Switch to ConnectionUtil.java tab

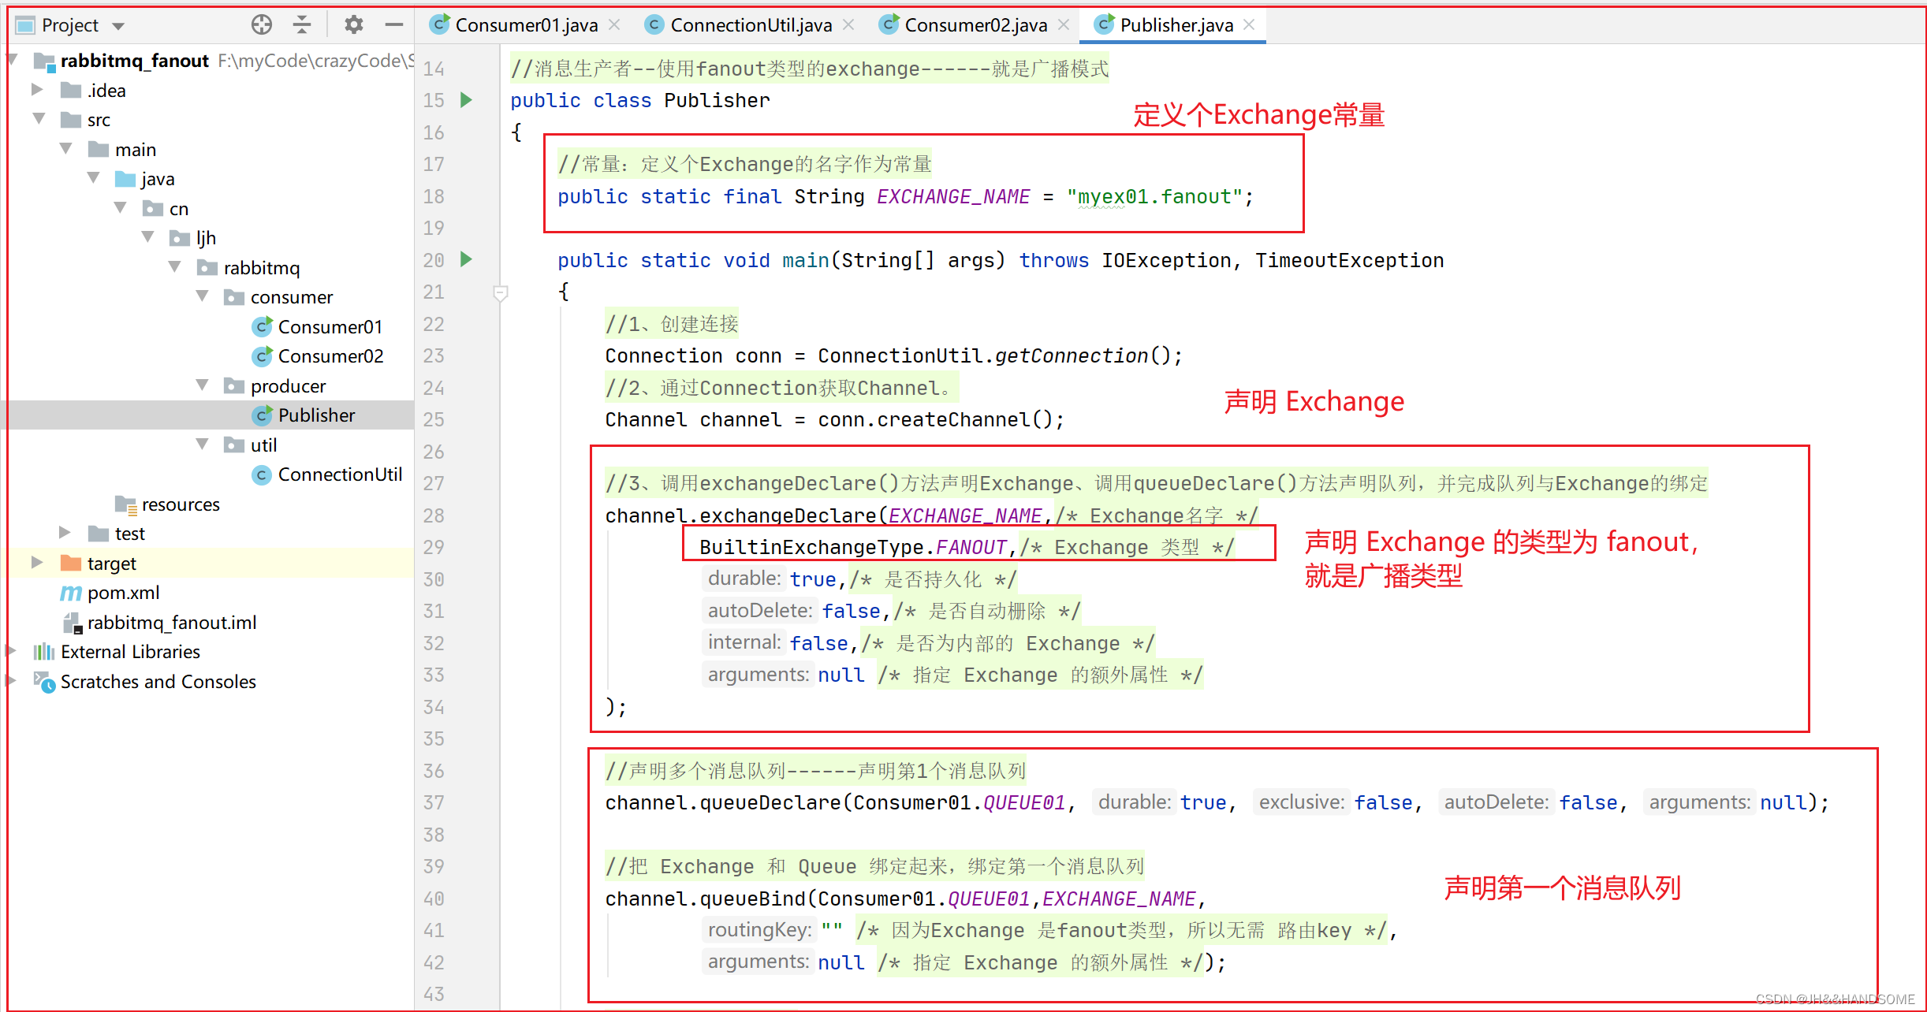click(x=750, y=25)
